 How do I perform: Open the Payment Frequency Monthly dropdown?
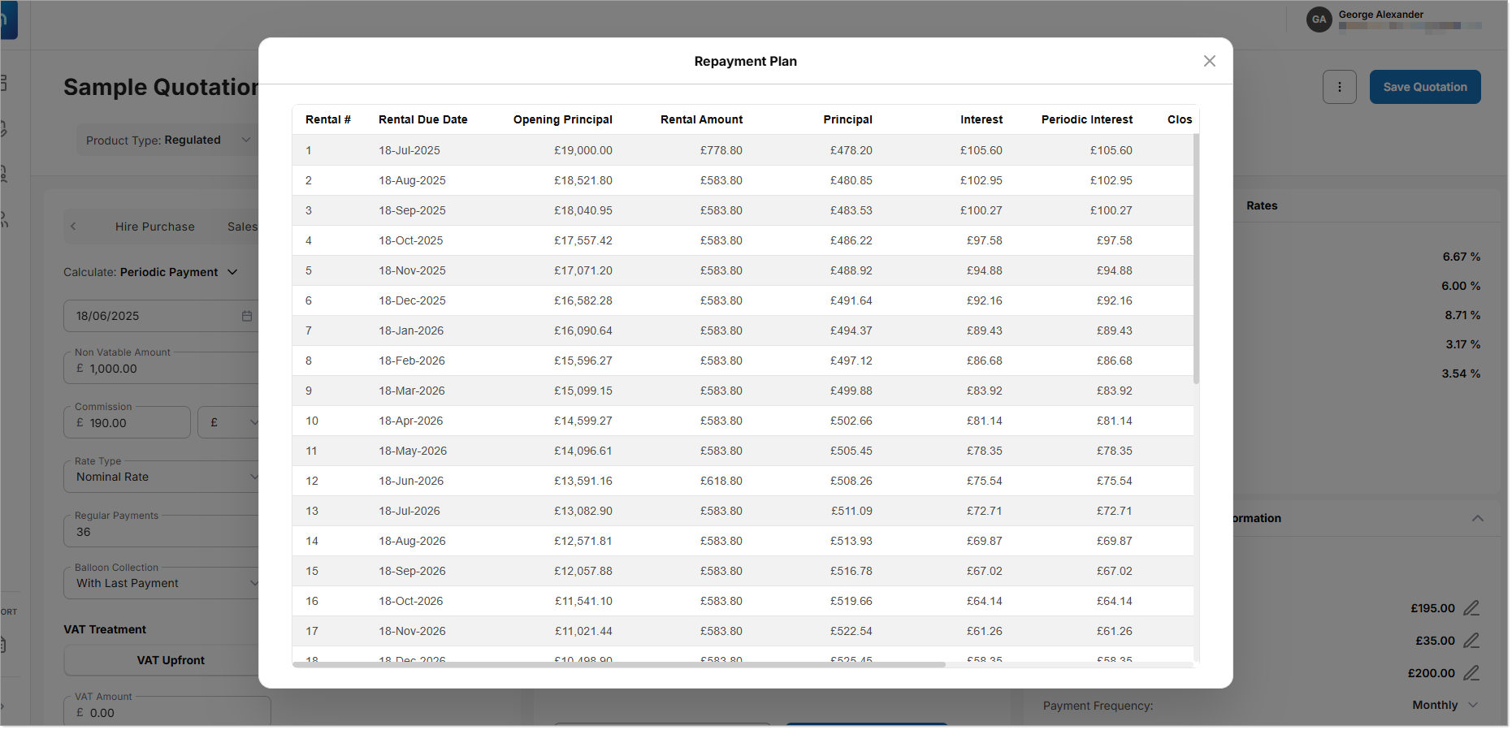pos(1445,705)
